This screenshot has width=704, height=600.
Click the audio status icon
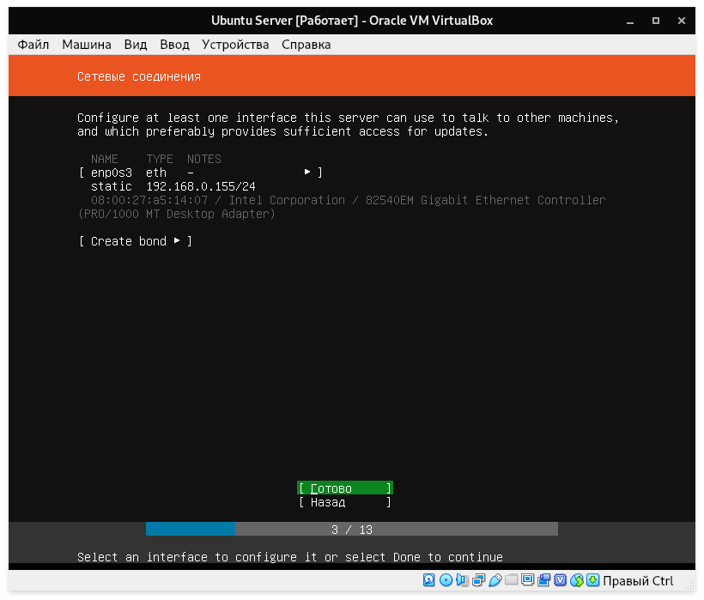coord(462,580)
